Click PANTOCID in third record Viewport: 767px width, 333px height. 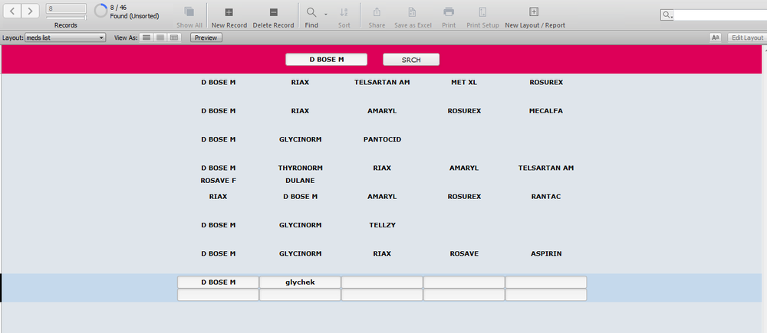(x=382, y=139)
